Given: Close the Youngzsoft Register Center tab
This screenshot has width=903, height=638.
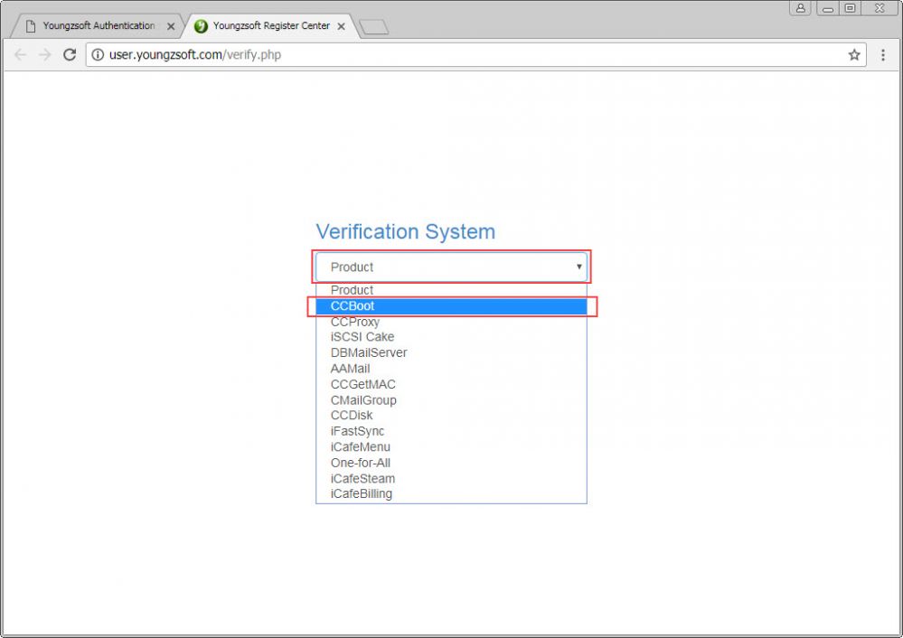Looking at the screenshot, I should [341, 26].
